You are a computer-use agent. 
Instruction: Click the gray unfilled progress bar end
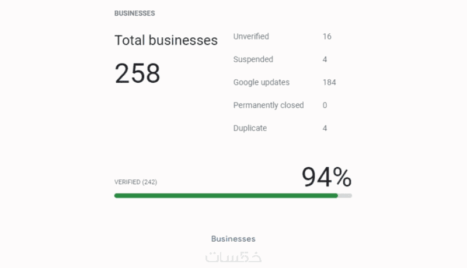coord(345,196)
